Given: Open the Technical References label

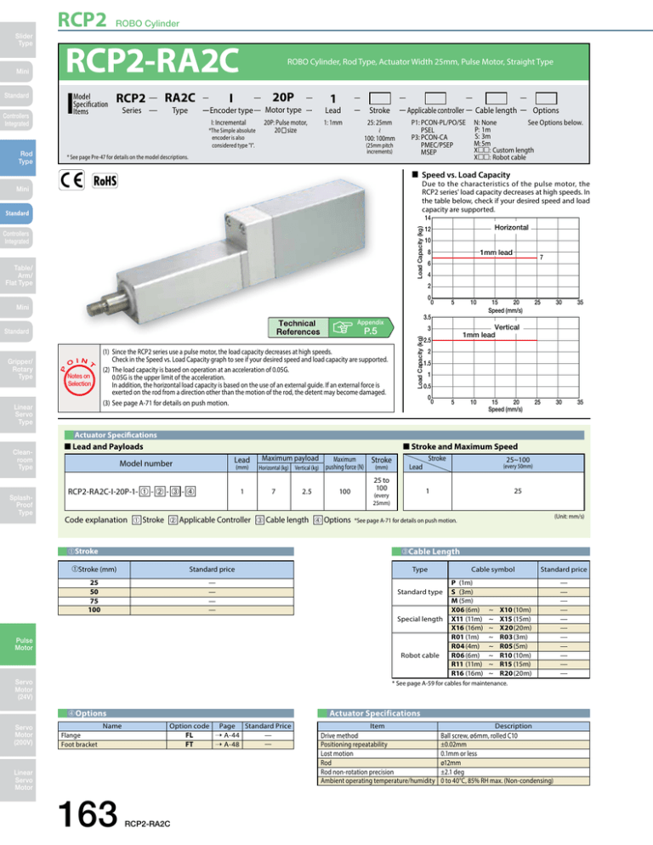Looking at the screenshot, I should point(298,327).
